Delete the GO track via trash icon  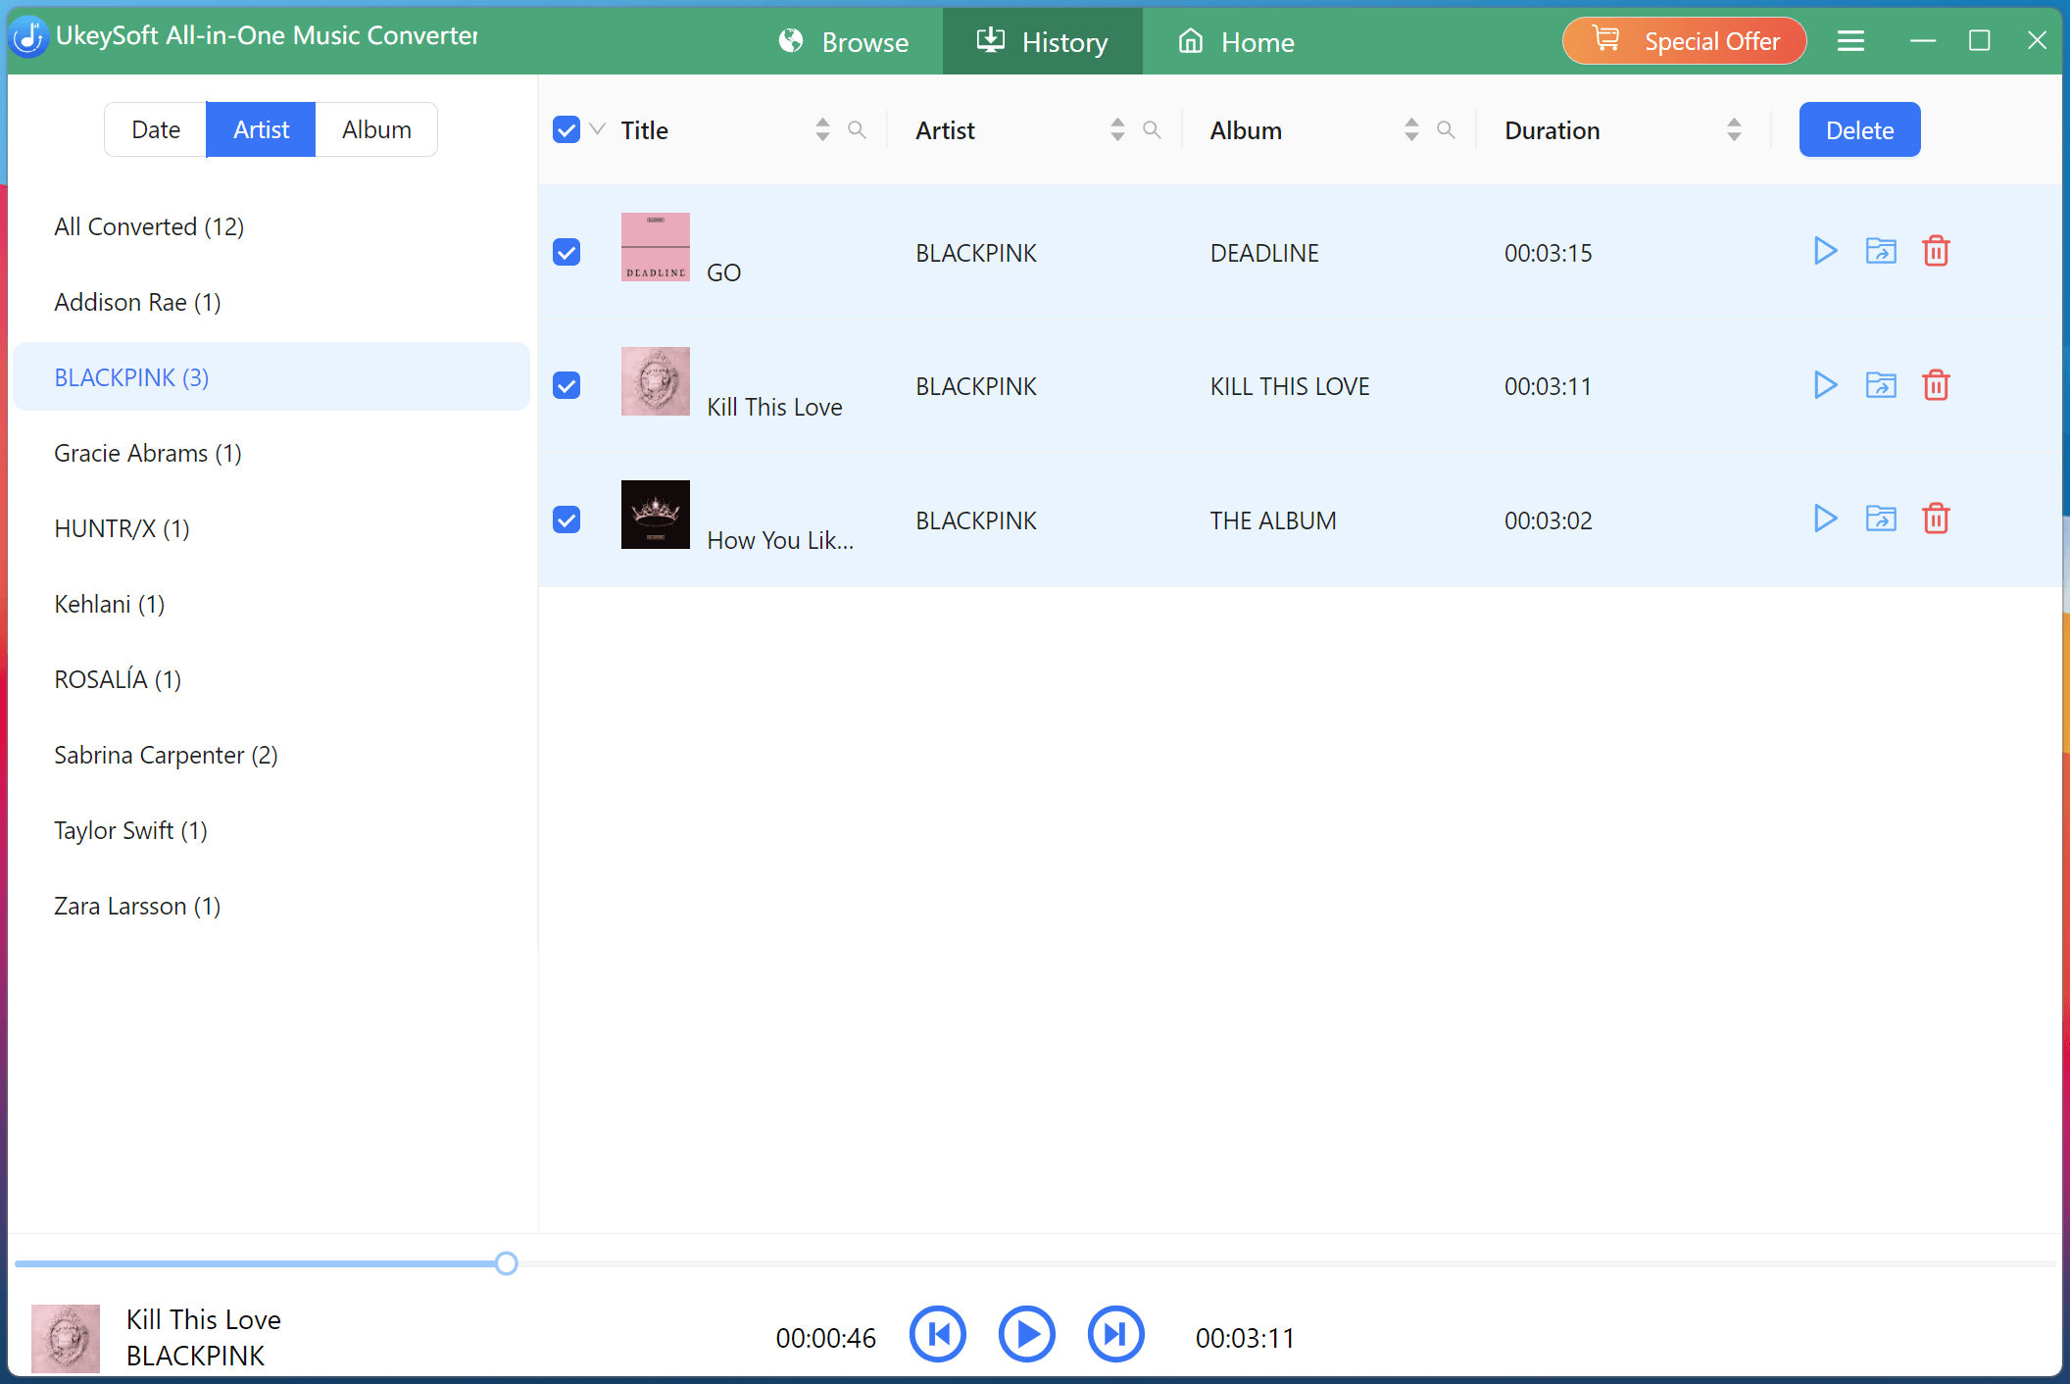tap(1936, 251)
